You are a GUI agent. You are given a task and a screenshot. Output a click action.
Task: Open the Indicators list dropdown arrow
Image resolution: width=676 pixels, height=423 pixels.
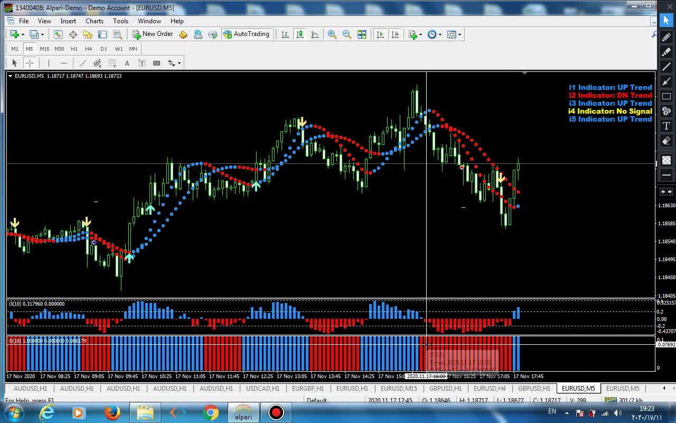point(420,35)
